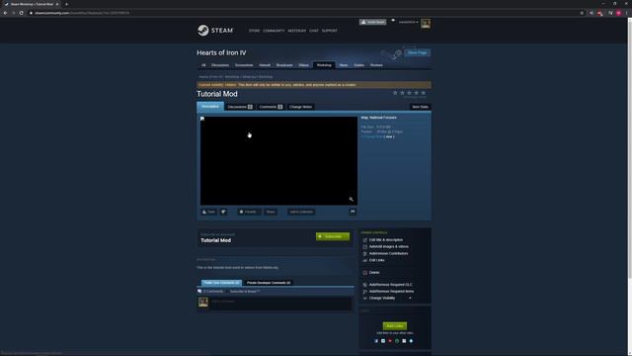Select the Public User Comments tab
This screenshot has width=632, height=356.
pos(221,283)
